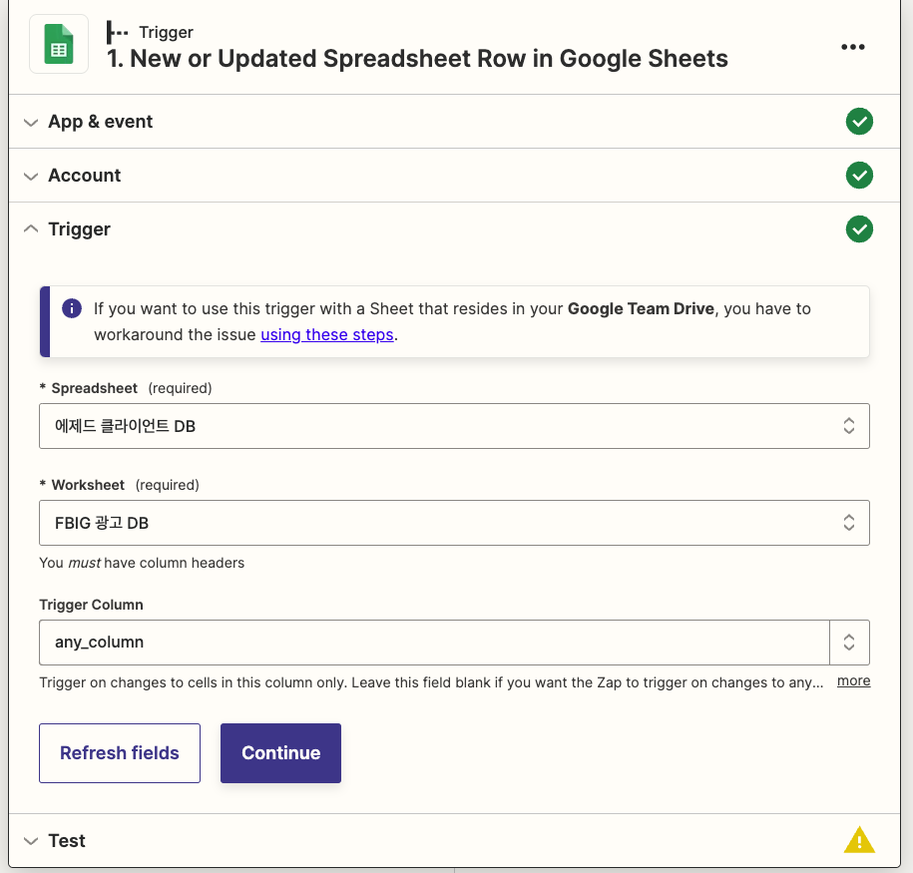The image size is (913, 873).
Task: Open the Trigger Column dropdown arrows
Action: pyautogui.click(x=849, y=643)
